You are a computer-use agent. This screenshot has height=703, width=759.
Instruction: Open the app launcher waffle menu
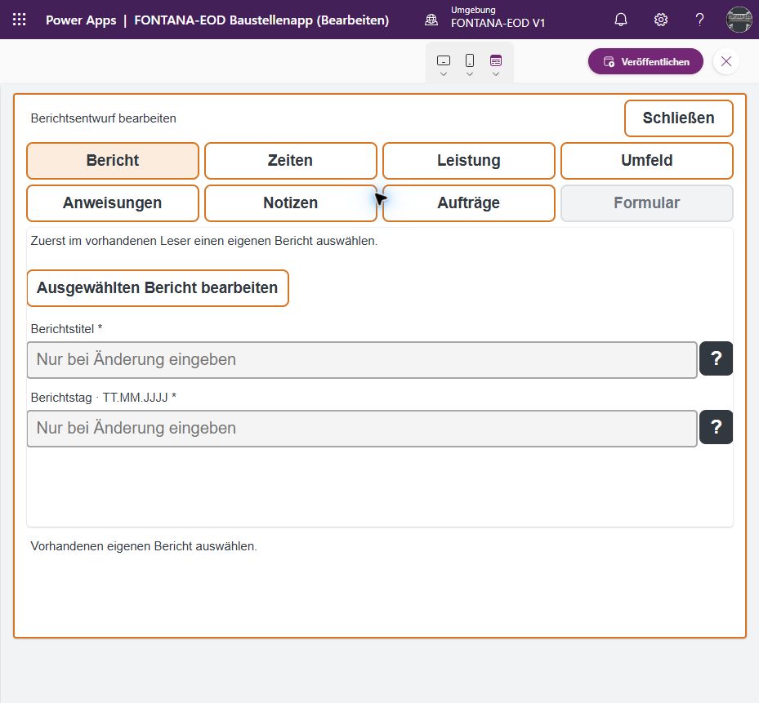20,20
